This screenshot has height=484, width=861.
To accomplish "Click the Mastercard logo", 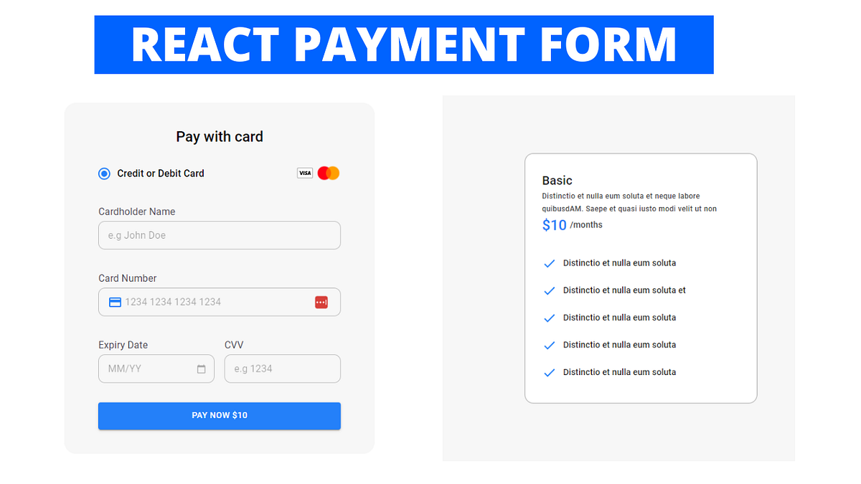I will 328,173.
